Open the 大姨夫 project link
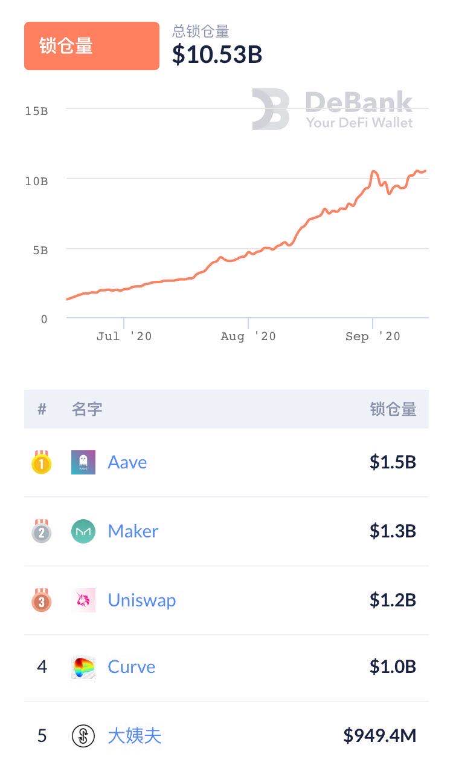 pyautogui.click(x=135, y=736)
